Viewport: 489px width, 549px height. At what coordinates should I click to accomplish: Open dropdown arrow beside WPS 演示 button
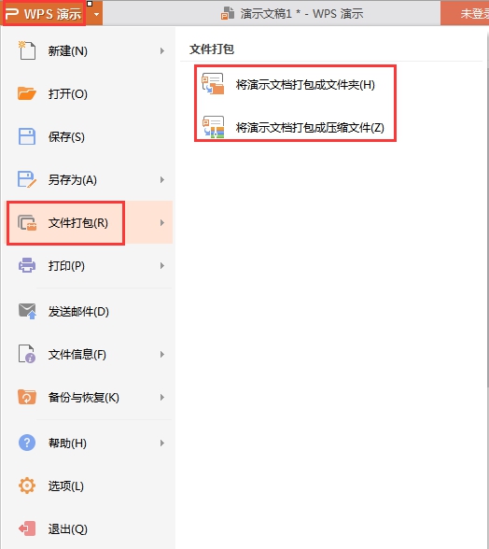96,14
